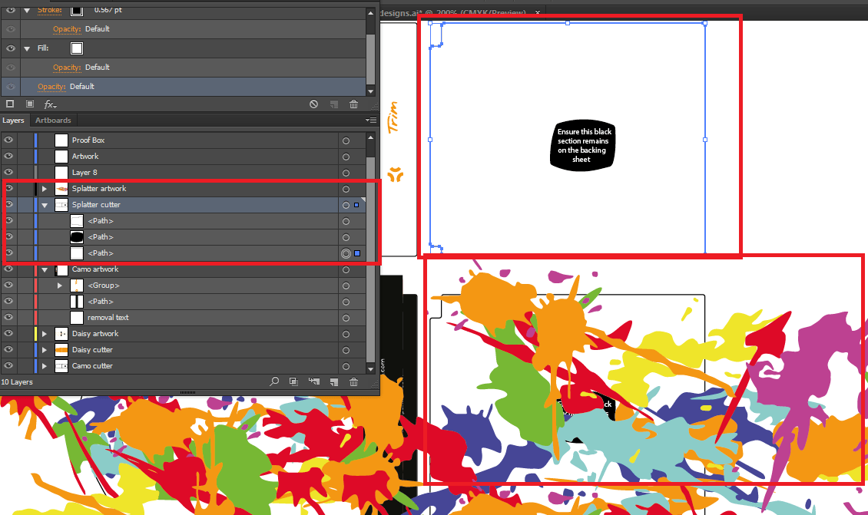Hide the Splatter artwork layer

click(8, 188)
